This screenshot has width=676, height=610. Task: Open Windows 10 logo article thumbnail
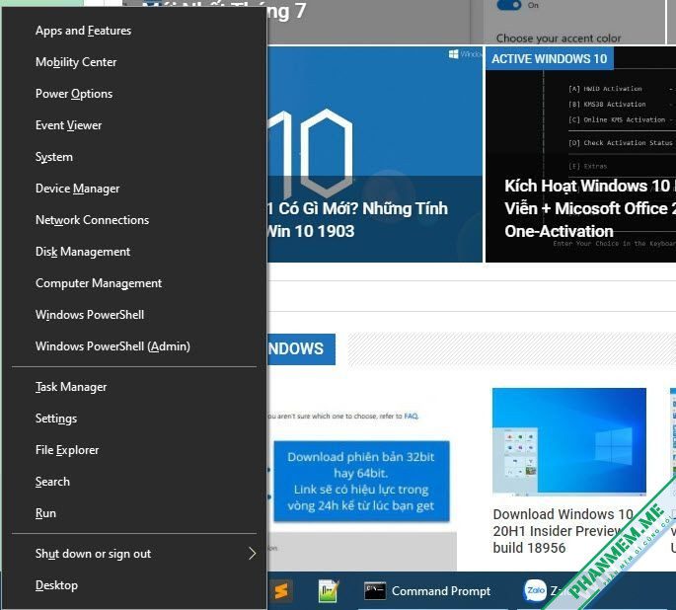click(x=374, y=154)
